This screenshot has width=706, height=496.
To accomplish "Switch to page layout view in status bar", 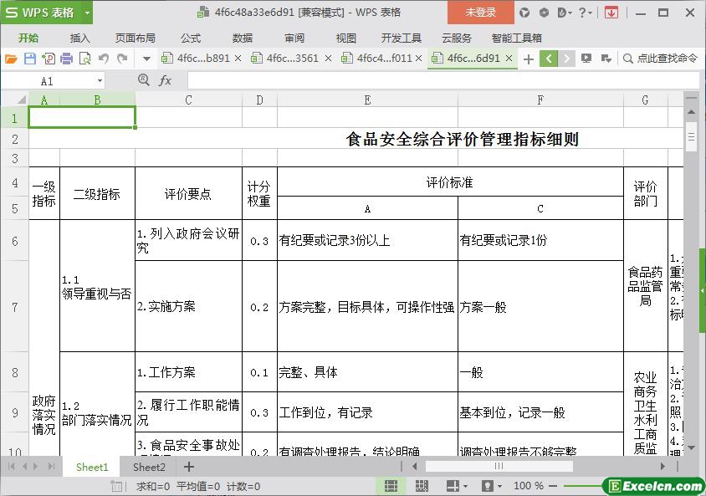I will [422, 486].
